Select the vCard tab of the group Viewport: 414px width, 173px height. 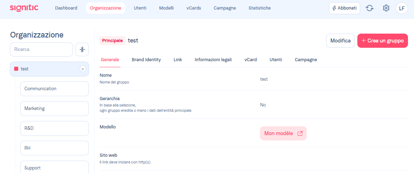tap(250, 60)
